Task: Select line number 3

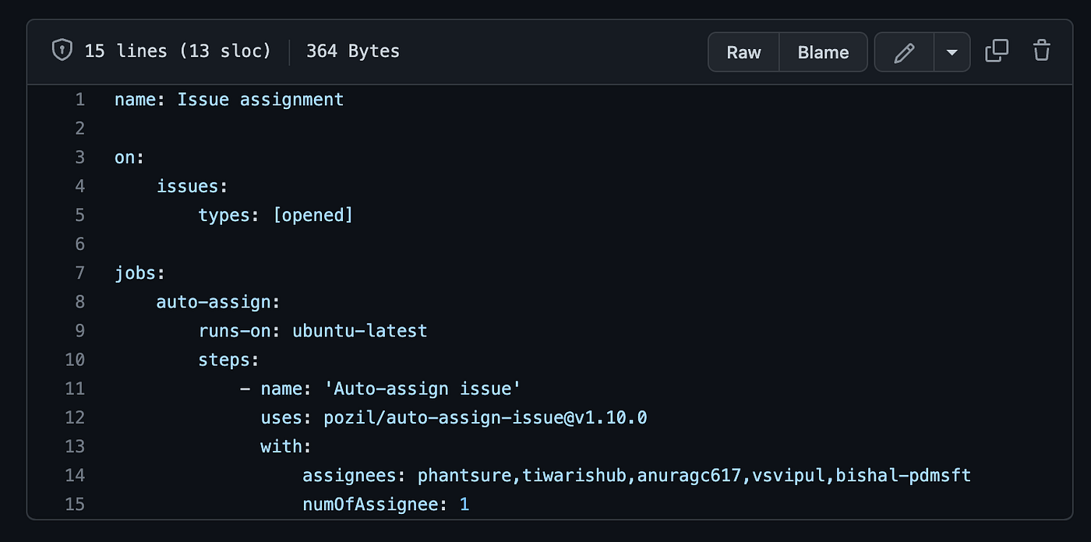Action: pyautogui.click(x=79, y=157)
